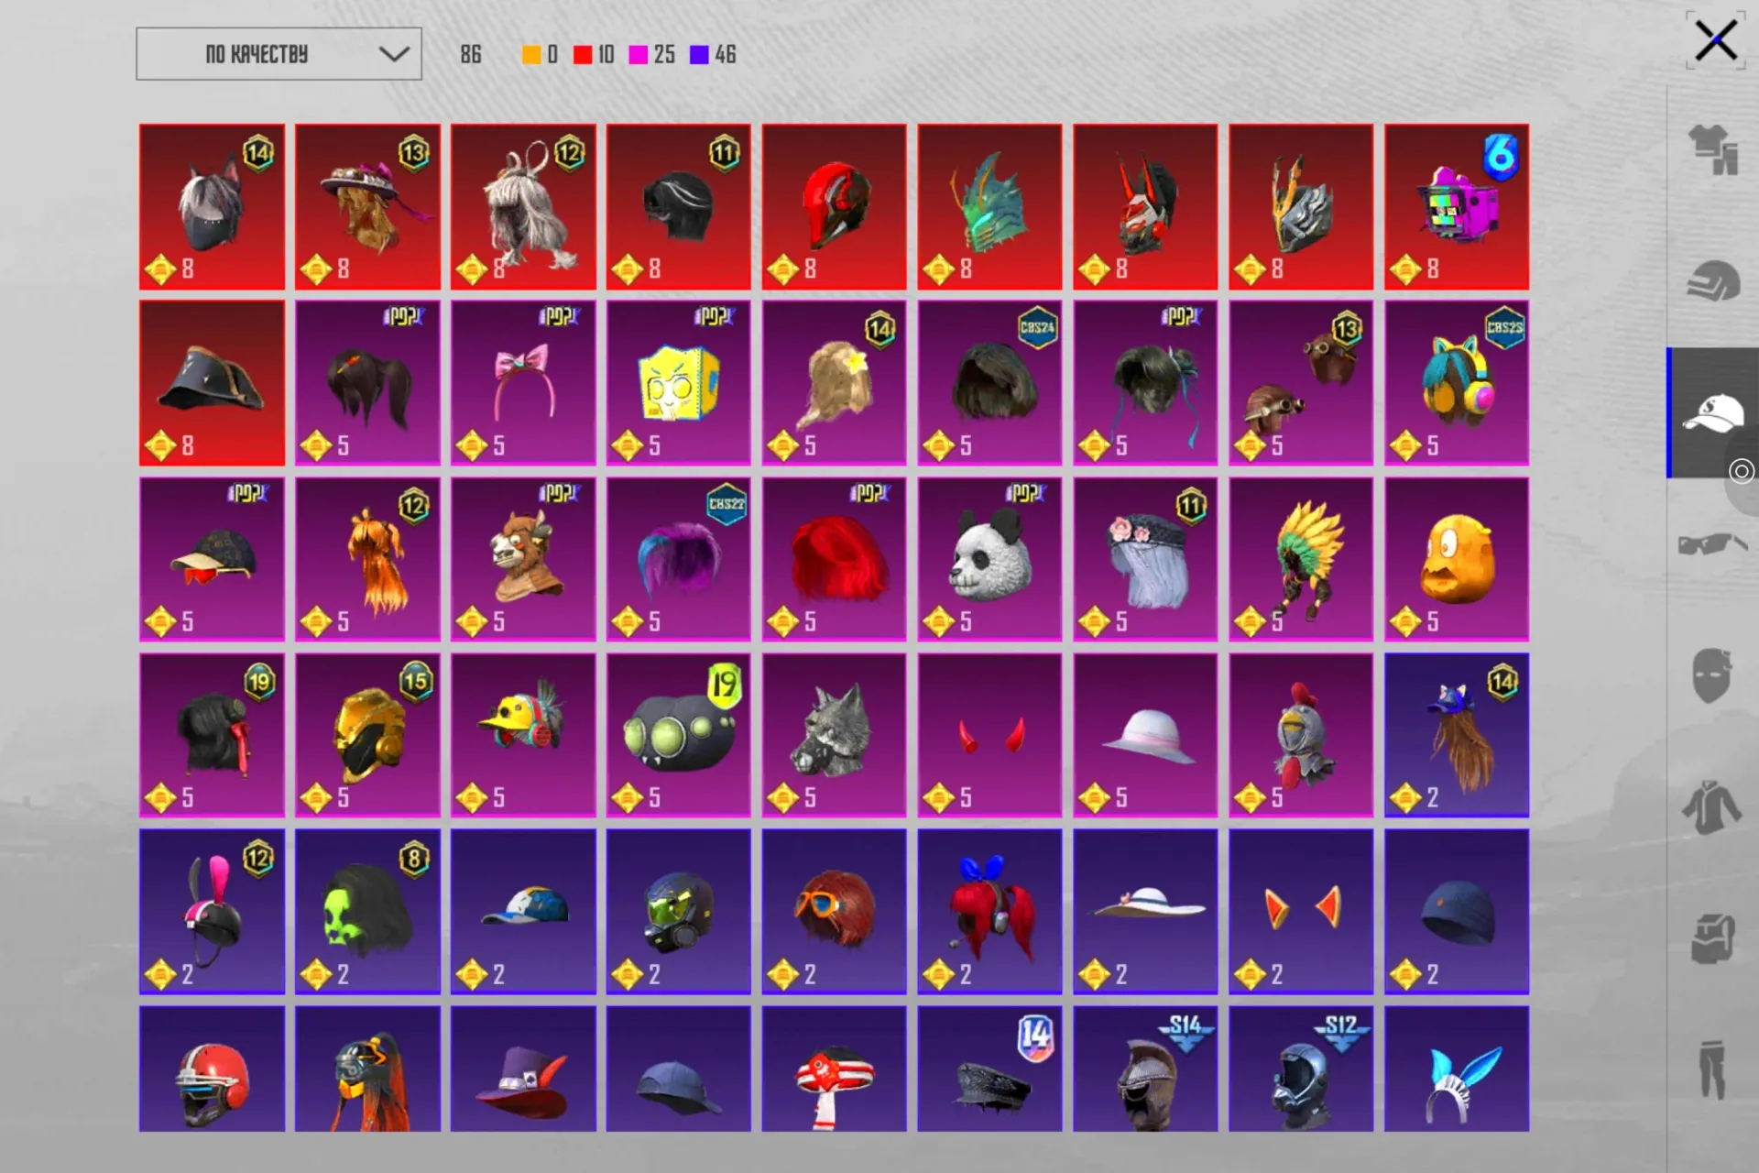Image resolution: width=1759 pixels, height=1173 pixels.
Task: Close the inventory with the X button
Action: 1715,41
